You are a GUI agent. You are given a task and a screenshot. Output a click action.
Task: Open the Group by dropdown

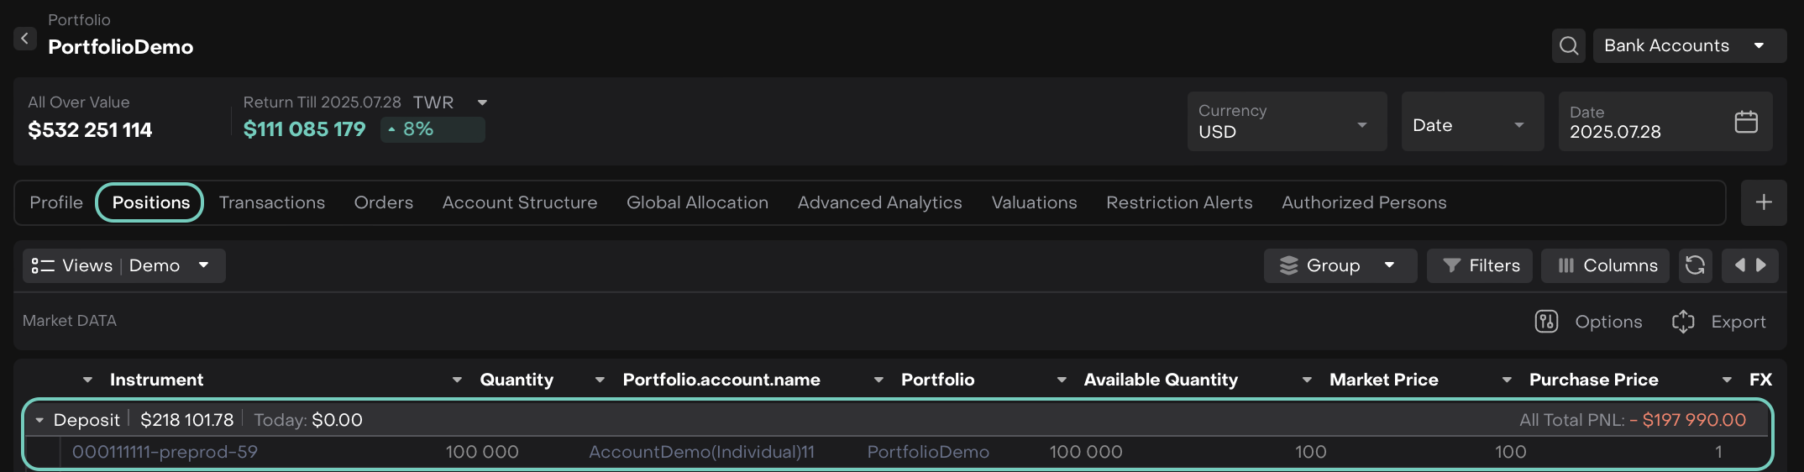click(x=1340, y=265)
